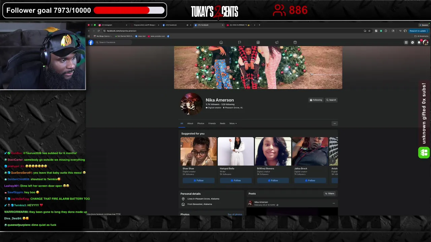Expand the More dropdown in profile tabs
Image resolution: width=431 pixels, height=242 pixels.
click(x=233, y=123)
